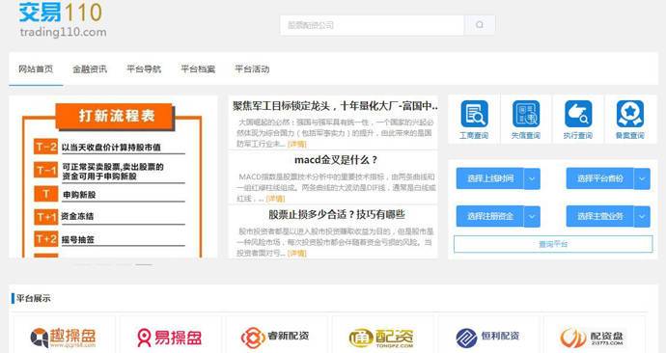
Task: Expand the 选择主营业务 dropdown arrow
Action: (642, 216)
